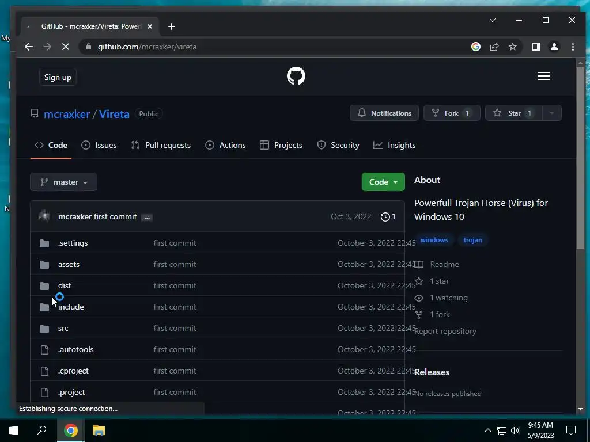The height and width of the screenshot is (442, 590).
Task: Click the page vertical scrollbar
Action: click(580, 158)
